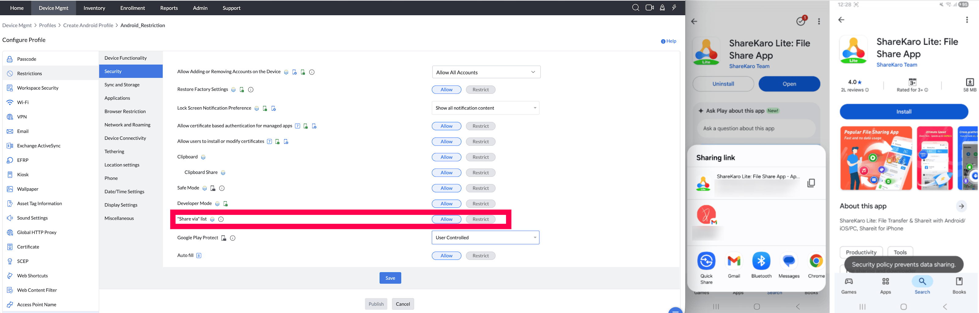
Task: Click the Save button
Action: [x=390, y=278]
